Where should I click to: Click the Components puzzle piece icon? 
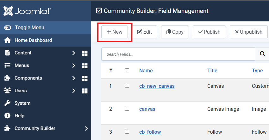point(7,78)
